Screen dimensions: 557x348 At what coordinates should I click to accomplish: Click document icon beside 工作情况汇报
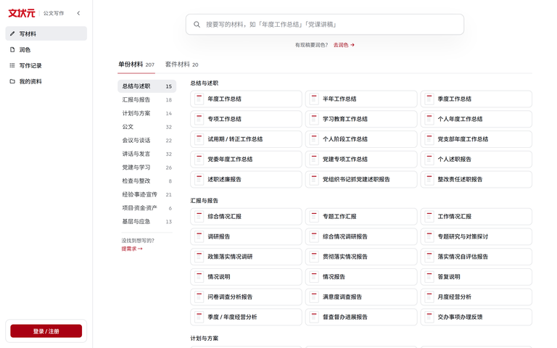point(429,217)
